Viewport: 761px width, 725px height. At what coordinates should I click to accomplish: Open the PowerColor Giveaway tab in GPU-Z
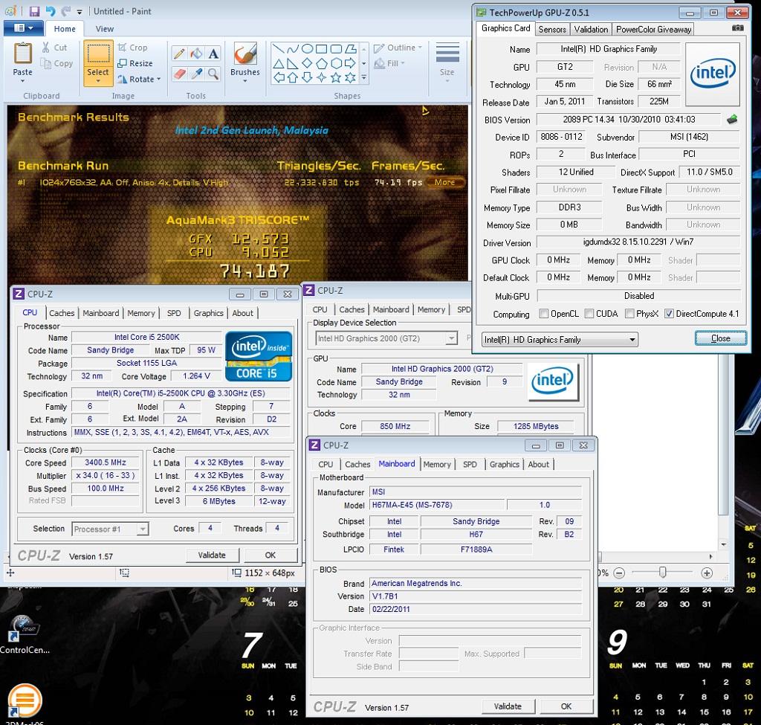pos(653,29)
